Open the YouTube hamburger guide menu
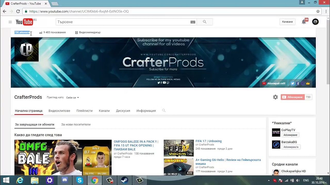This screenshot has height=185, width=330. 10,22
